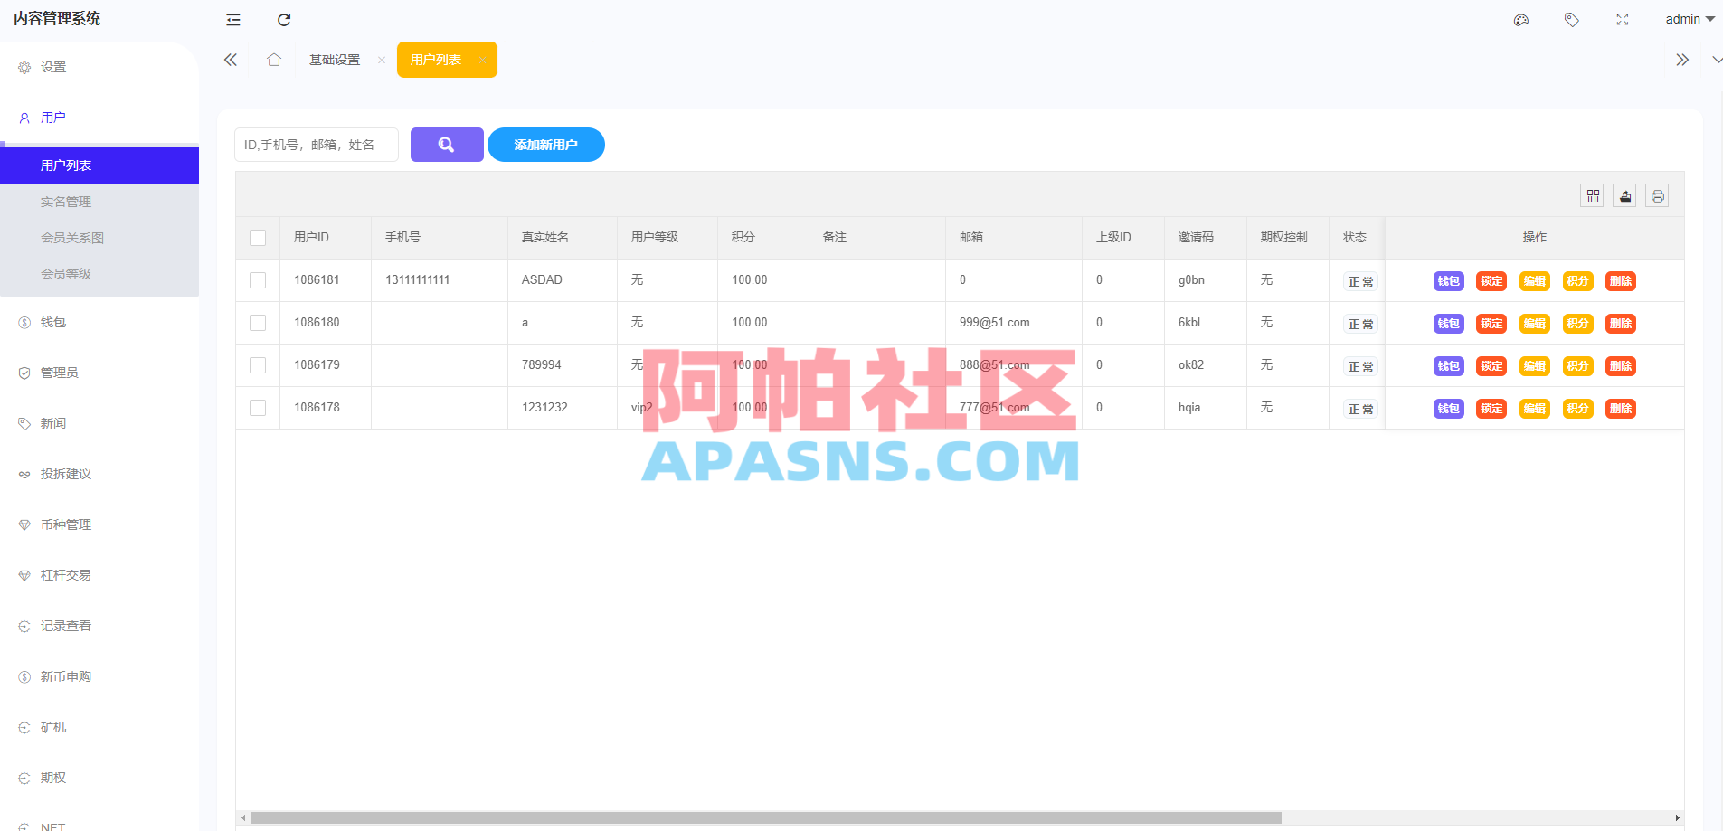
Task: Open the admin account dropdown
Action: (x=1688, y=18)
